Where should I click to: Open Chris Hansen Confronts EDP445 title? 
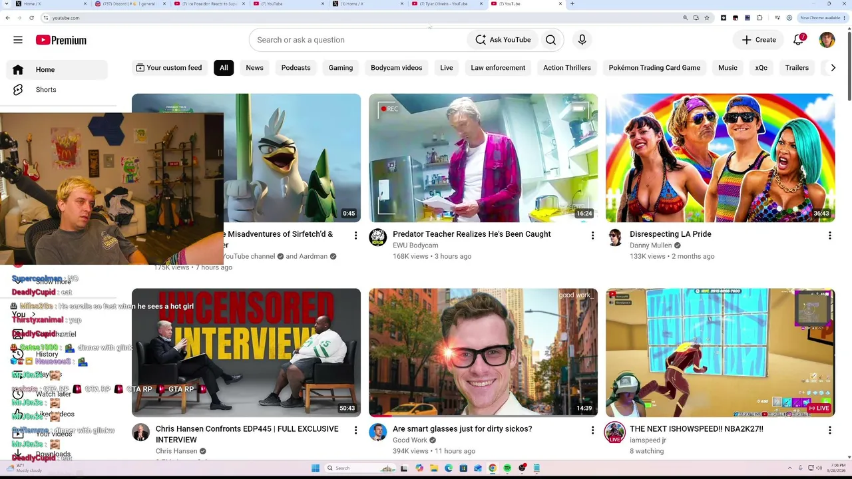247,434
